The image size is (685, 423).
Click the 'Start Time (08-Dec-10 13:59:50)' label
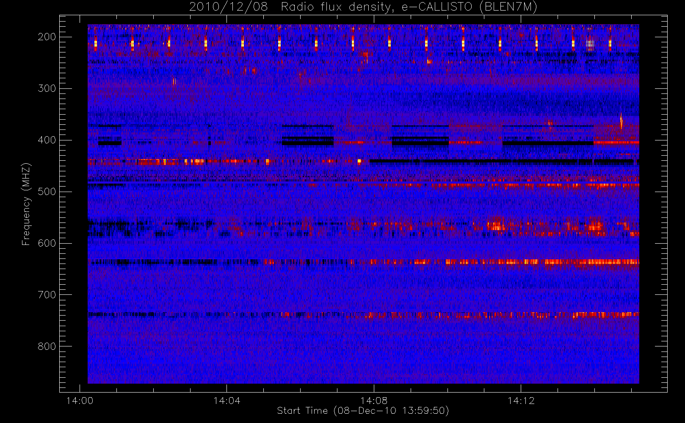(363, 411)
